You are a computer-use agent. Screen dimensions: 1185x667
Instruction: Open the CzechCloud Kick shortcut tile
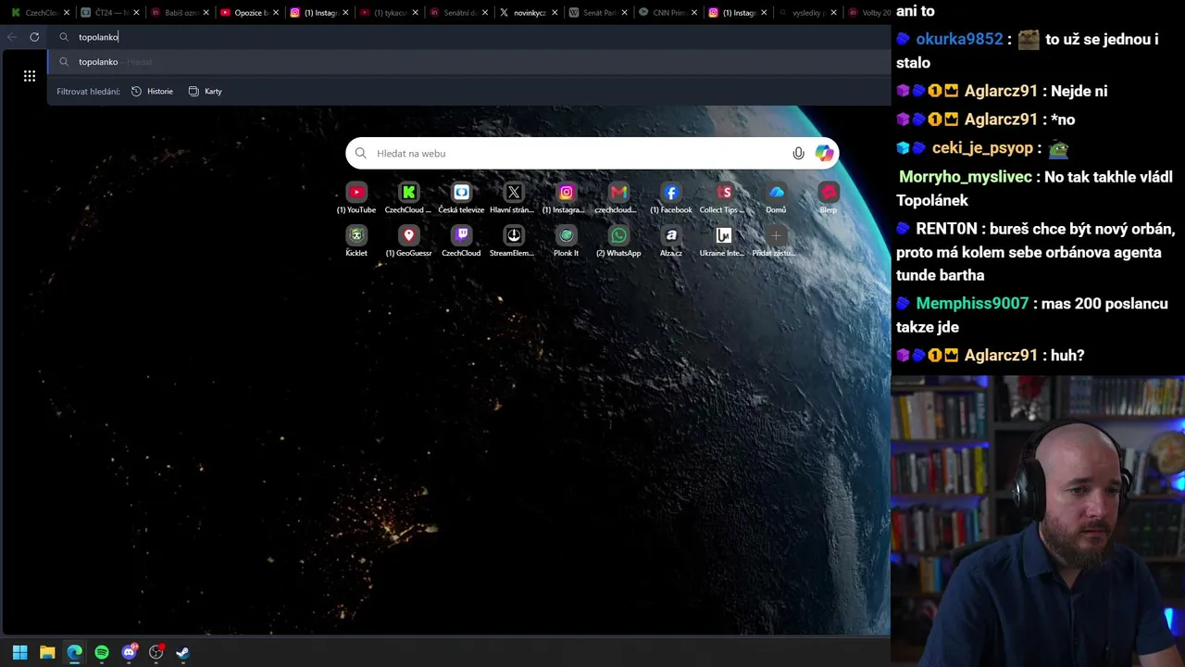coord(408,197)
